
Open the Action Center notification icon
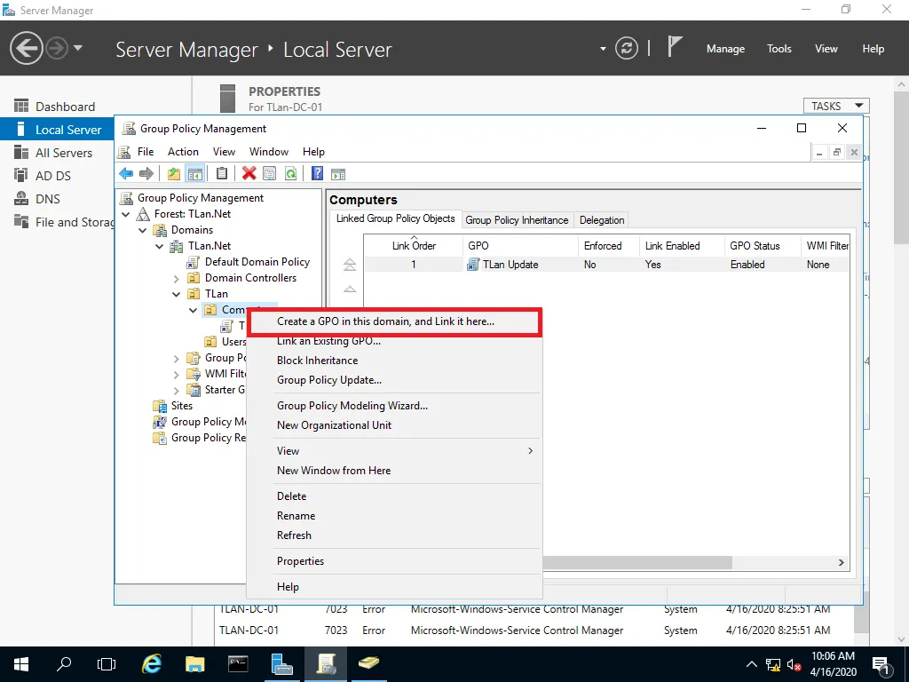[881, 665]
